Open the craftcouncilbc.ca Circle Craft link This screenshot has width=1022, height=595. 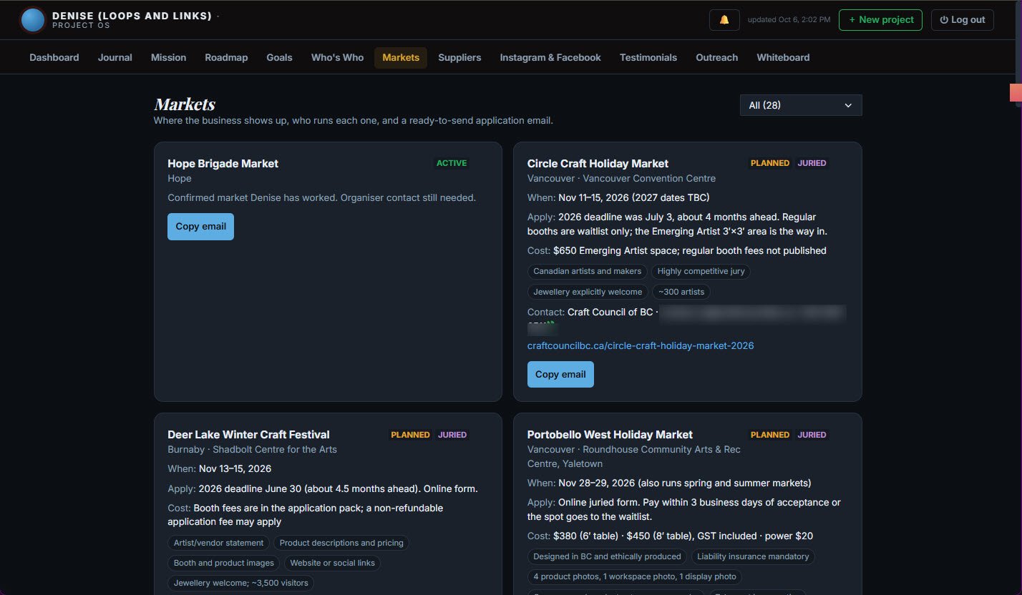point(641,346)
